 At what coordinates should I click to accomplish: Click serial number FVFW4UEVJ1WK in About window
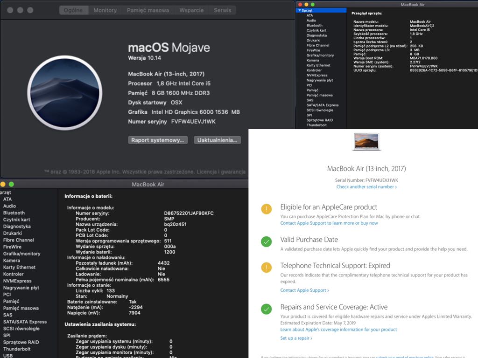click(x=193, y=122)
